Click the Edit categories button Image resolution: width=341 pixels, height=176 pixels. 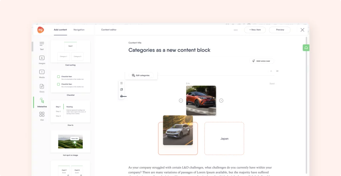click(x=141, y=76)
